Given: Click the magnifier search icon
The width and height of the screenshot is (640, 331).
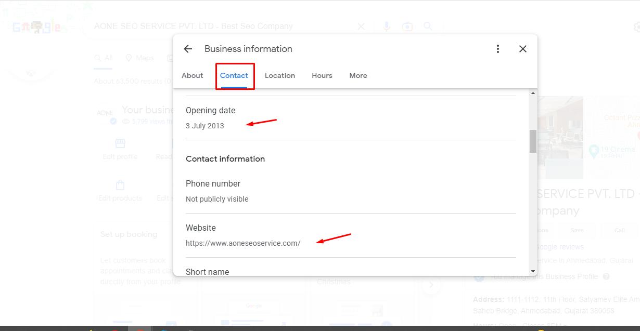Looking at the screenshot, I should 428,27.
